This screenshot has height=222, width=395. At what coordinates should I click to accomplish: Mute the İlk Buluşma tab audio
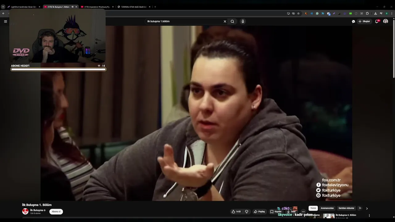coord(73,7)
